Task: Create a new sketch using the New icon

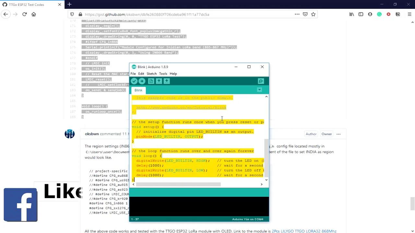Action: click(151, 81)
